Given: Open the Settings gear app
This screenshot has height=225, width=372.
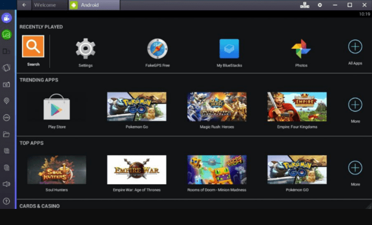Looking at the screenshot, I should click(86, 49).
